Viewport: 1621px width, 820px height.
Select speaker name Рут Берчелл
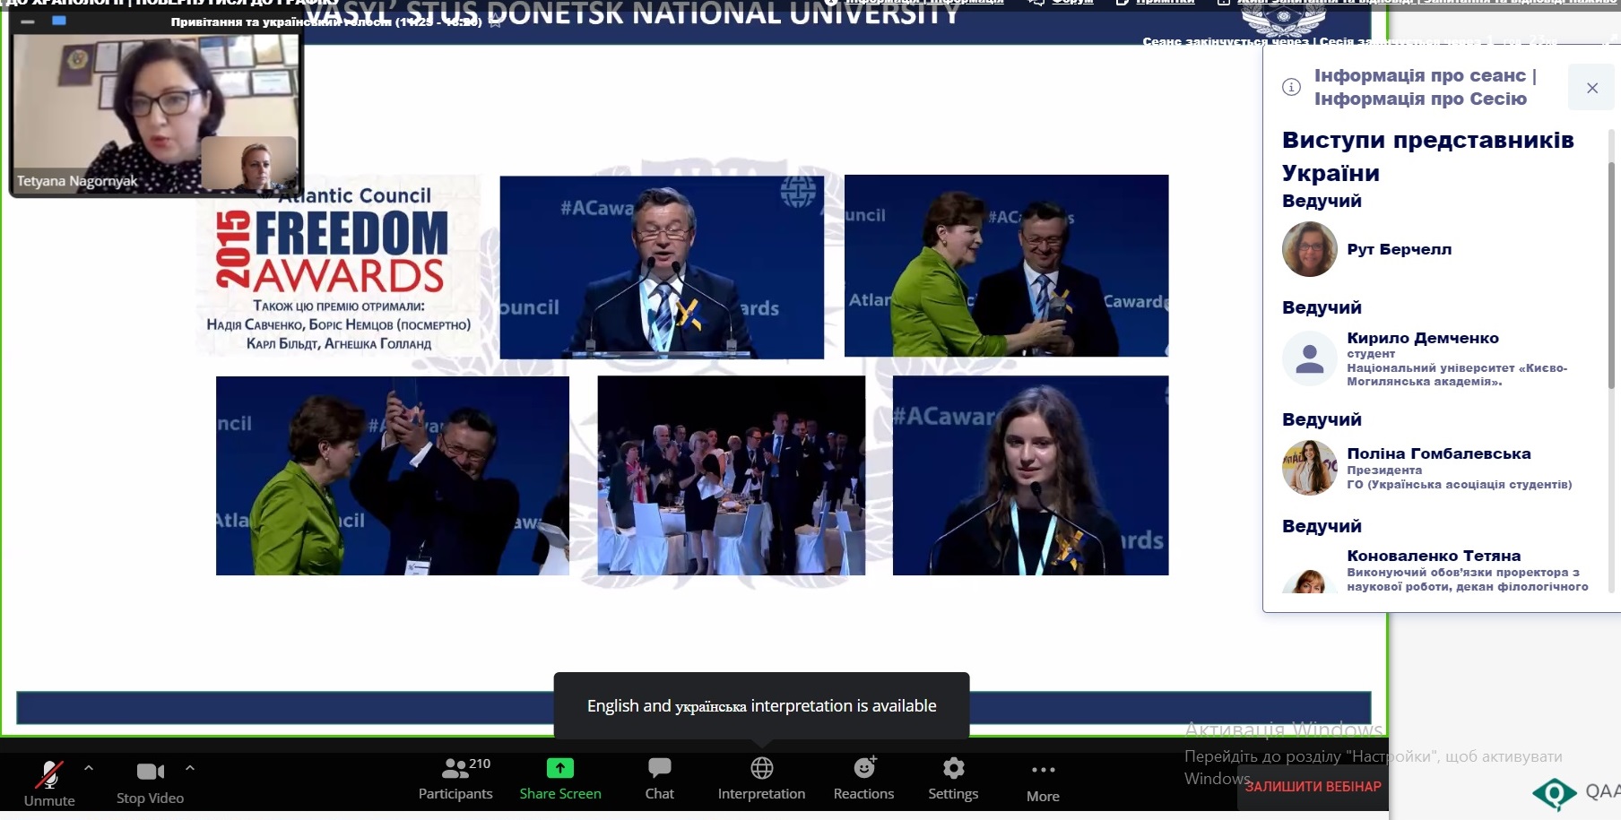coord(1399,249)
